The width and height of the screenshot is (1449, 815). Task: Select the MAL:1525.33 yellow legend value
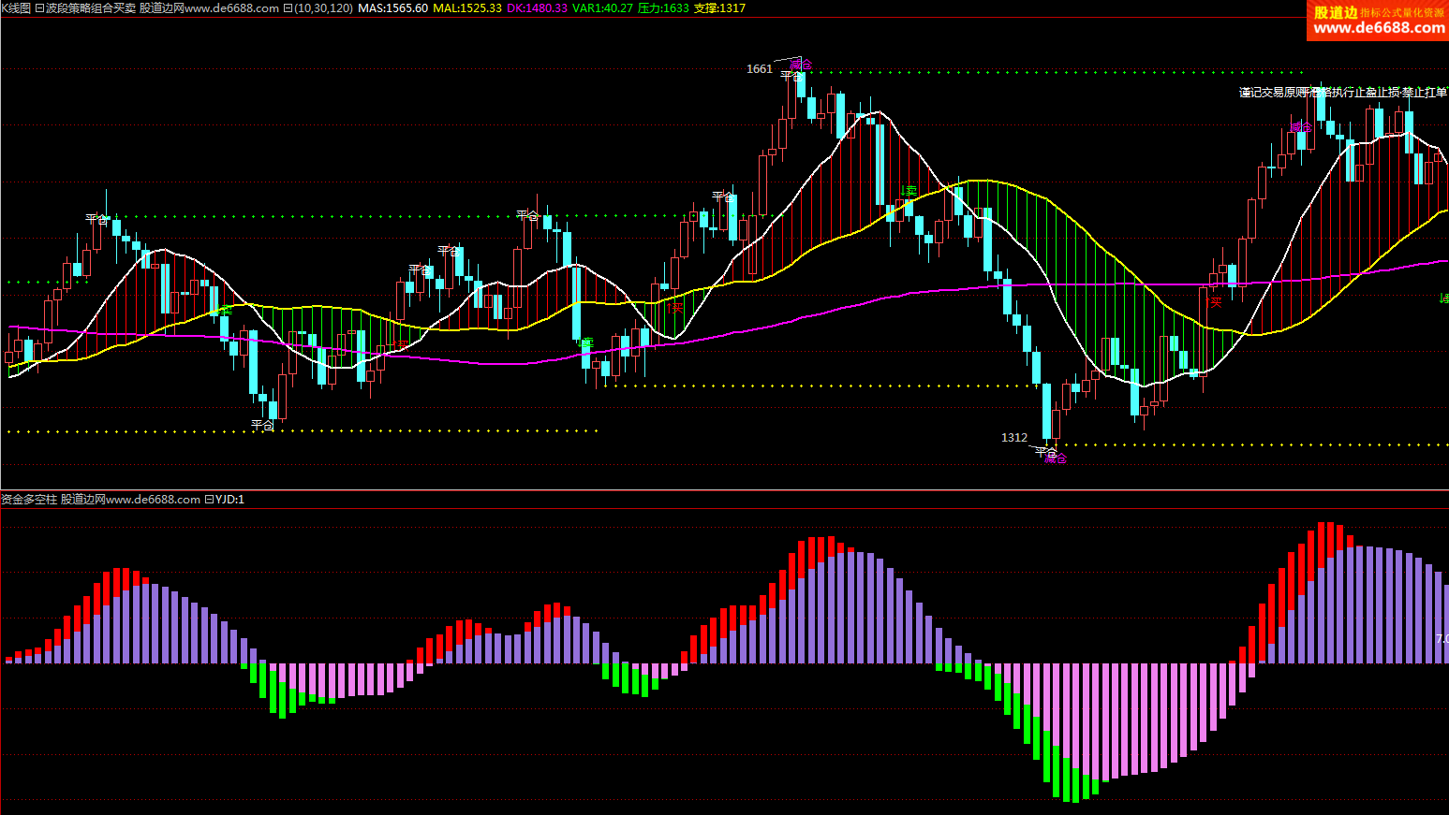466,8
